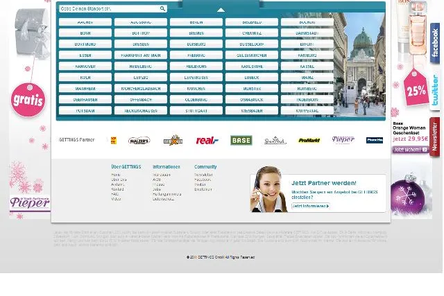Image resolution: width=444 pixels, height=296 pixels.
Task: Select the city Berlin
Action: (196, 22)
